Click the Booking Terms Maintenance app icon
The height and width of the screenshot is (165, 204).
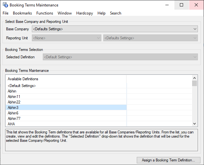pyautogui.click(x=5, y=5)
